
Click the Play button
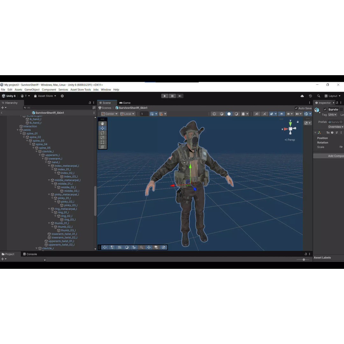pyautogui.click(x=165, y=96)
